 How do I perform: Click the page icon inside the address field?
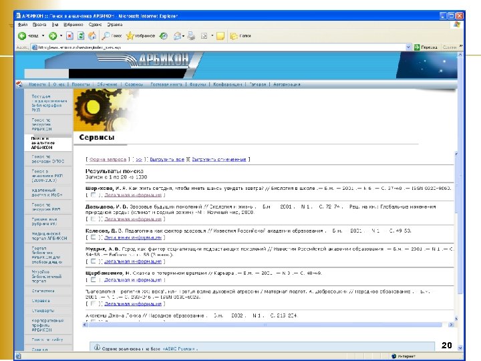click(35, 47)
